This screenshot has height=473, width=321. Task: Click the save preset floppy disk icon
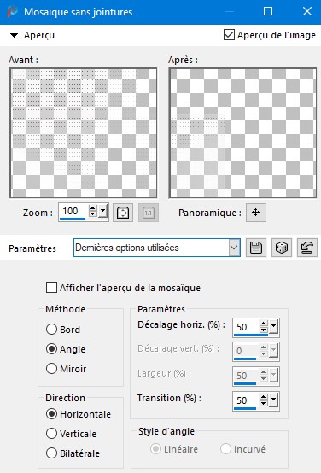click(x=256, y=248)
